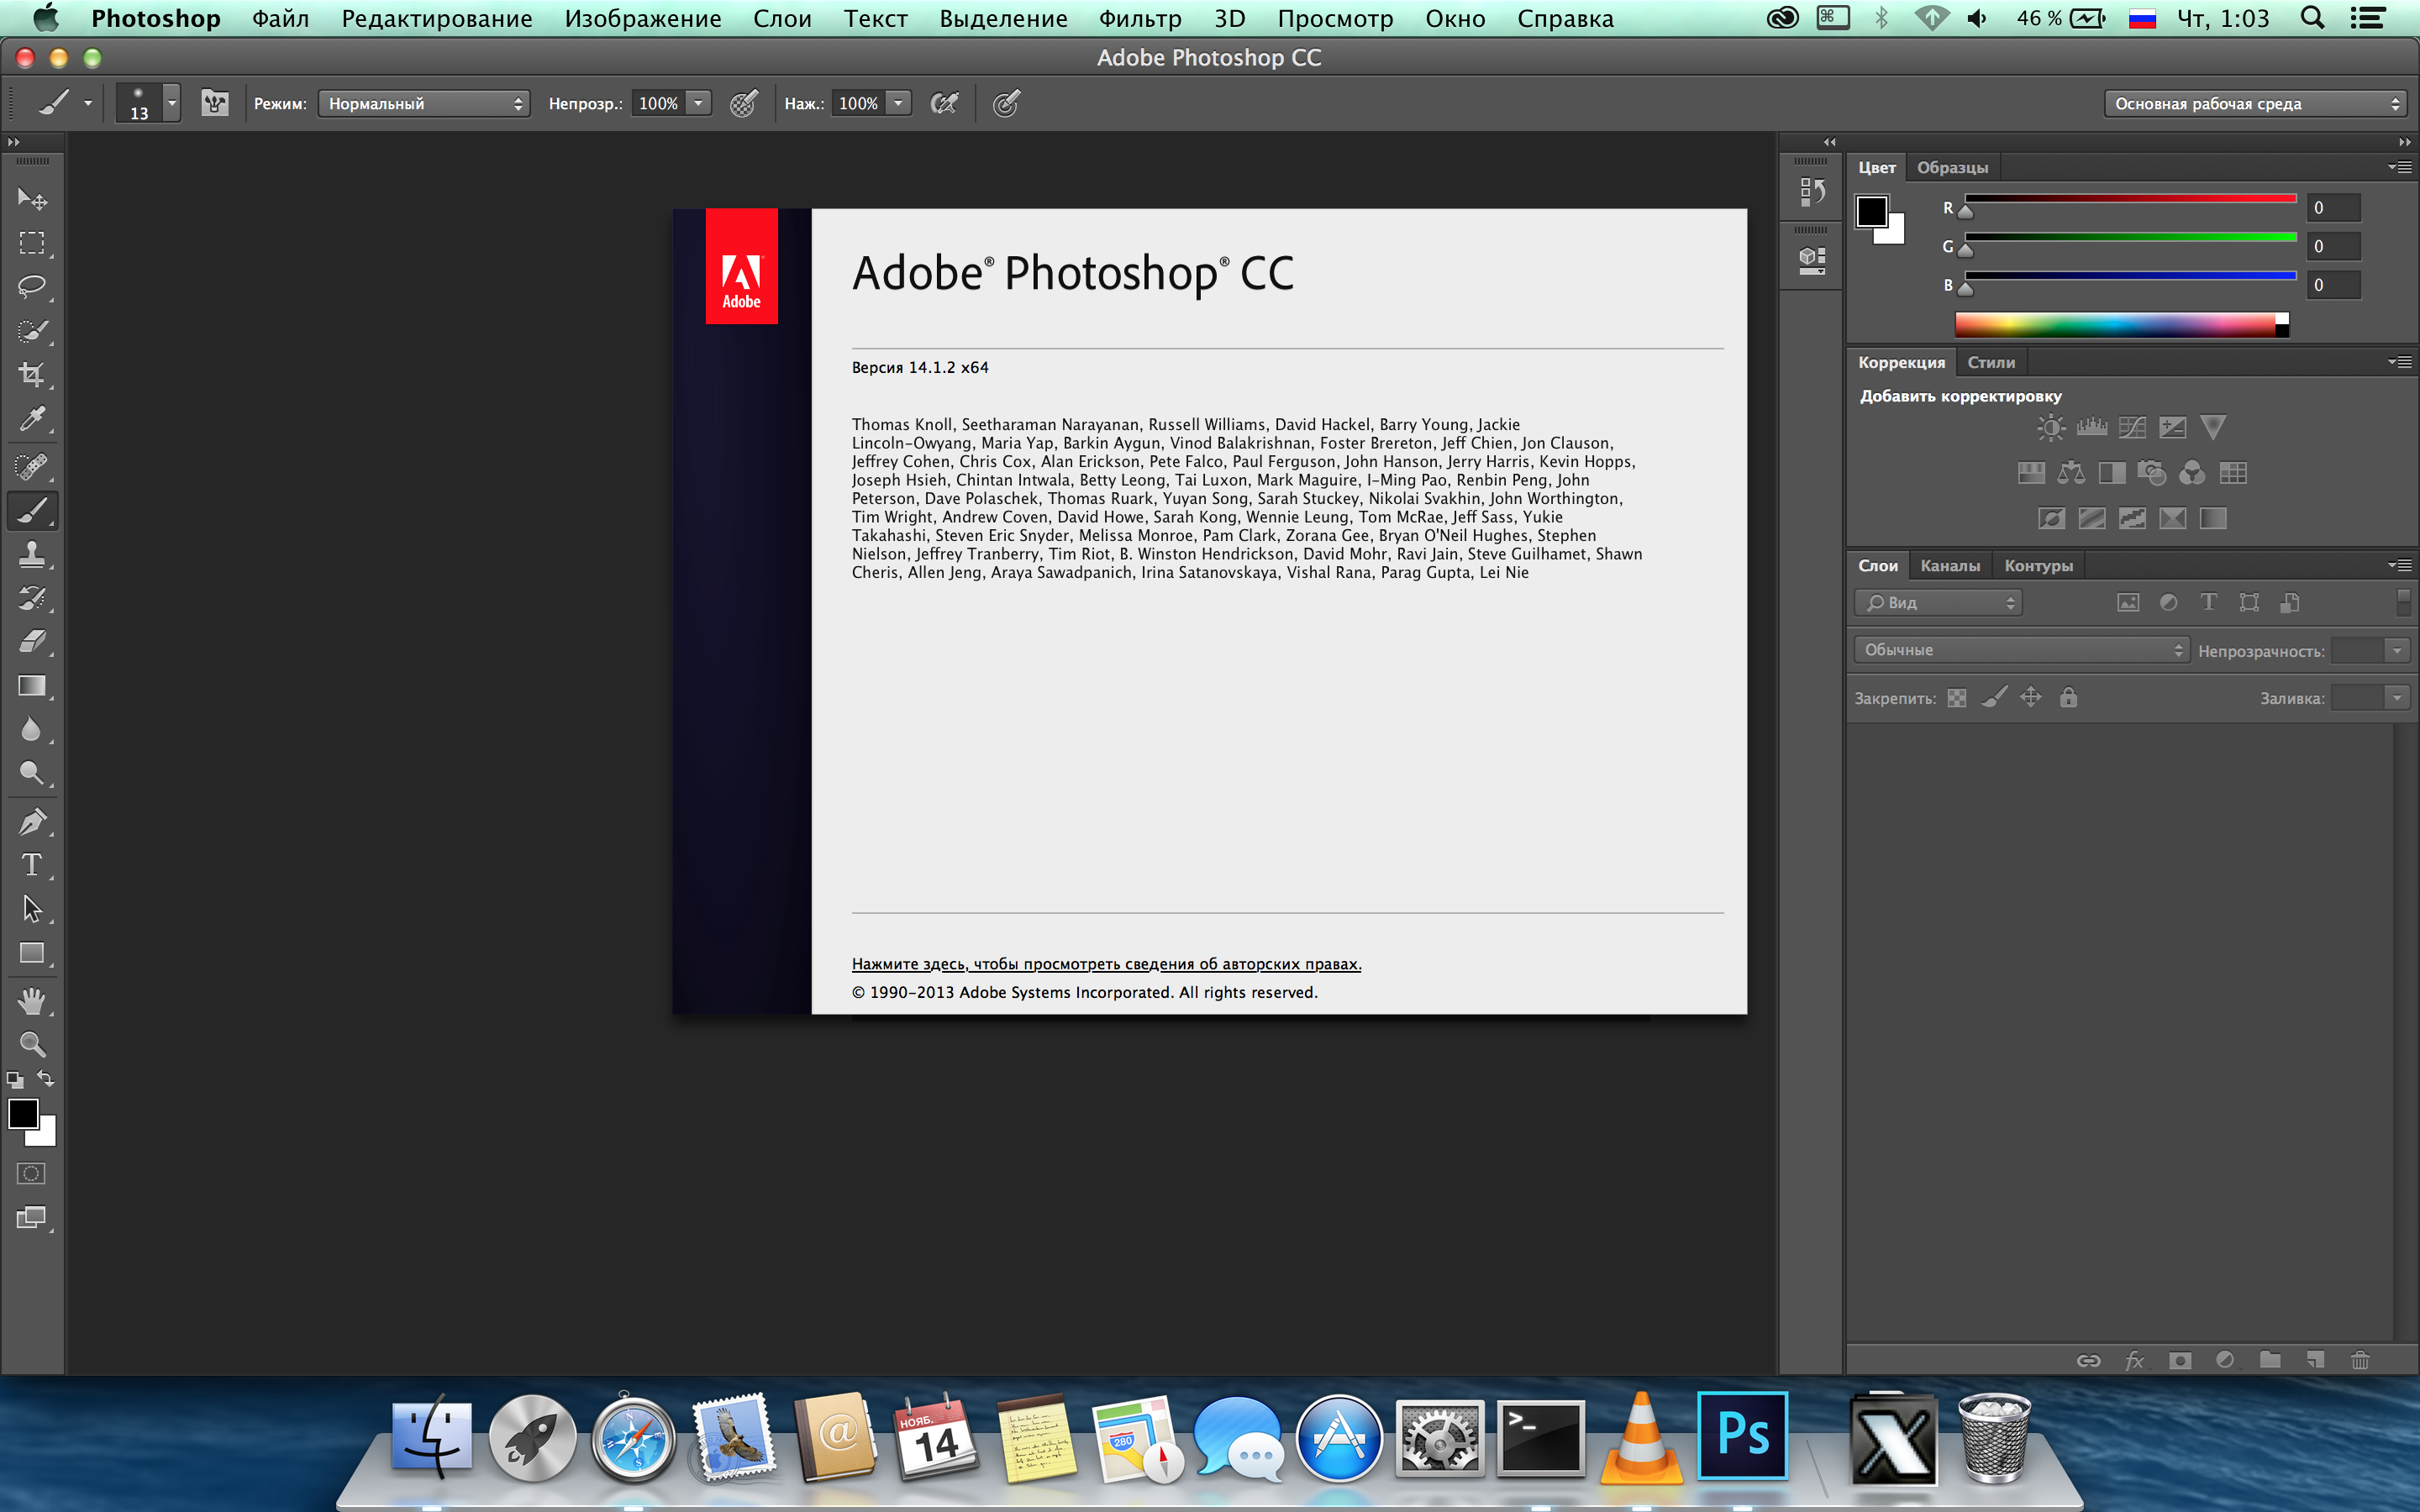The image size is (2420, 1512).
Task: Toggle lock transparent pixels
Action: point(1957,698)
